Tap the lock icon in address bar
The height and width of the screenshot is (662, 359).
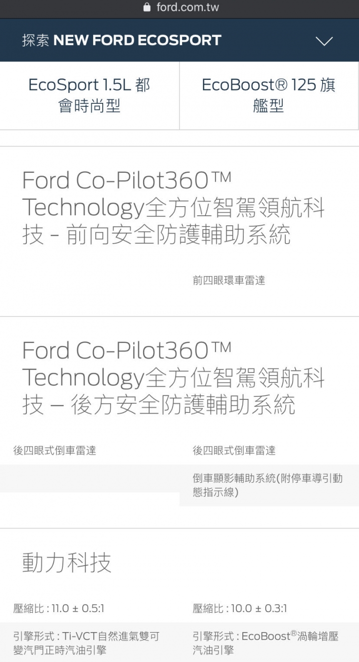click(x=147, y=7)
